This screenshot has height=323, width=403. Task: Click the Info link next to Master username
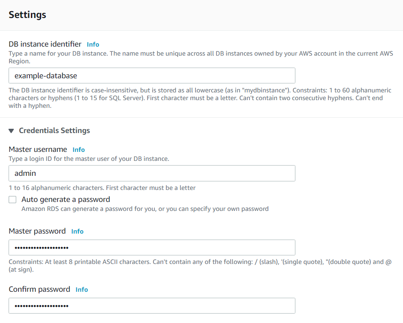click(78, 150)
